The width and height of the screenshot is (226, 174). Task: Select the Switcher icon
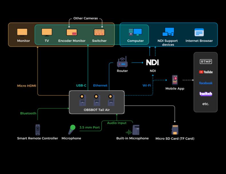coord(99,32)
